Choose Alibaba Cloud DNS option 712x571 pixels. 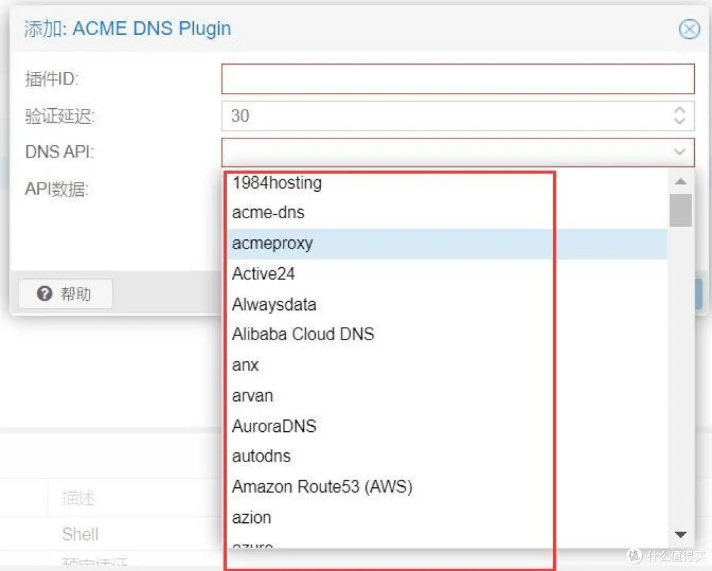pyautogui.click(x=303, y=334)
